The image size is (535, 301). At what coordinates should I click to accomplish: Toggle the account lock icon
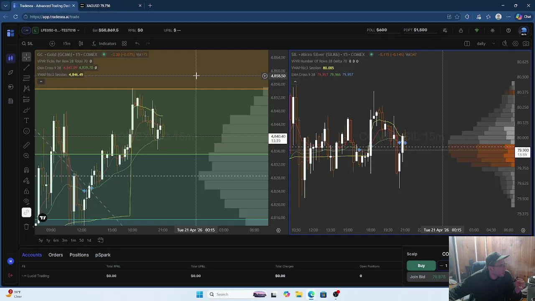(x=461, y=31)
